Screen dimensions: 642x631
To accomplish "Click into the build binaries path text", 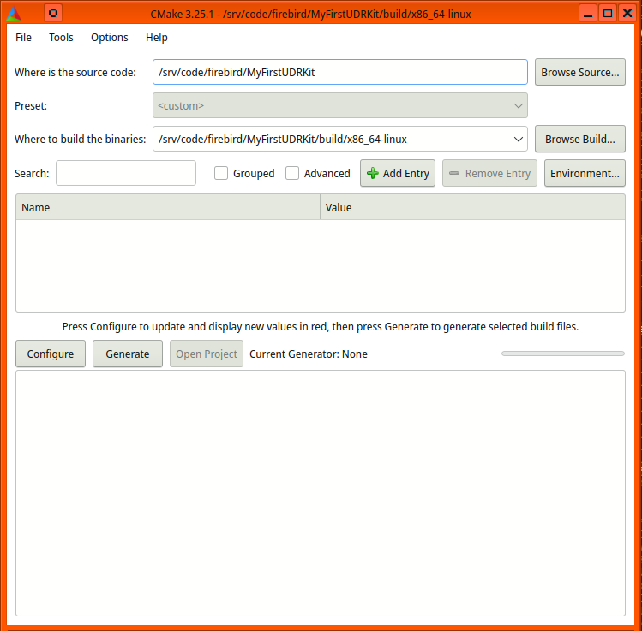I will [283, 139].
